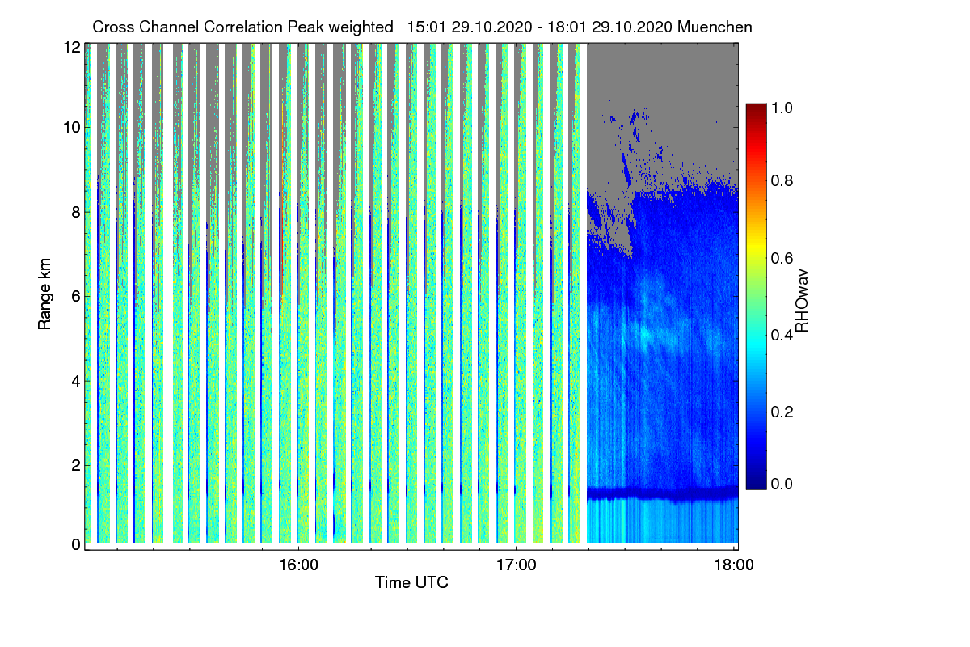Viewport: 970px width, 647px height.
Task: Click the '12' range axis tick label
Action: pyautogui.click(x=71, y=48)
